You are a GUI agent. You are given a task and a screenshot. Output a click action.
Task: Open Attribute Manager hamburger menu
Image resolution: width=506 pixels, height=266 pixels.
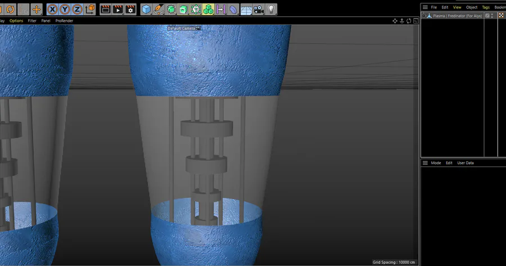coord(425,163)
